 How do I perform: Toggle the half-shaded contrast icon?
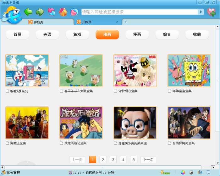coord(191,173)
